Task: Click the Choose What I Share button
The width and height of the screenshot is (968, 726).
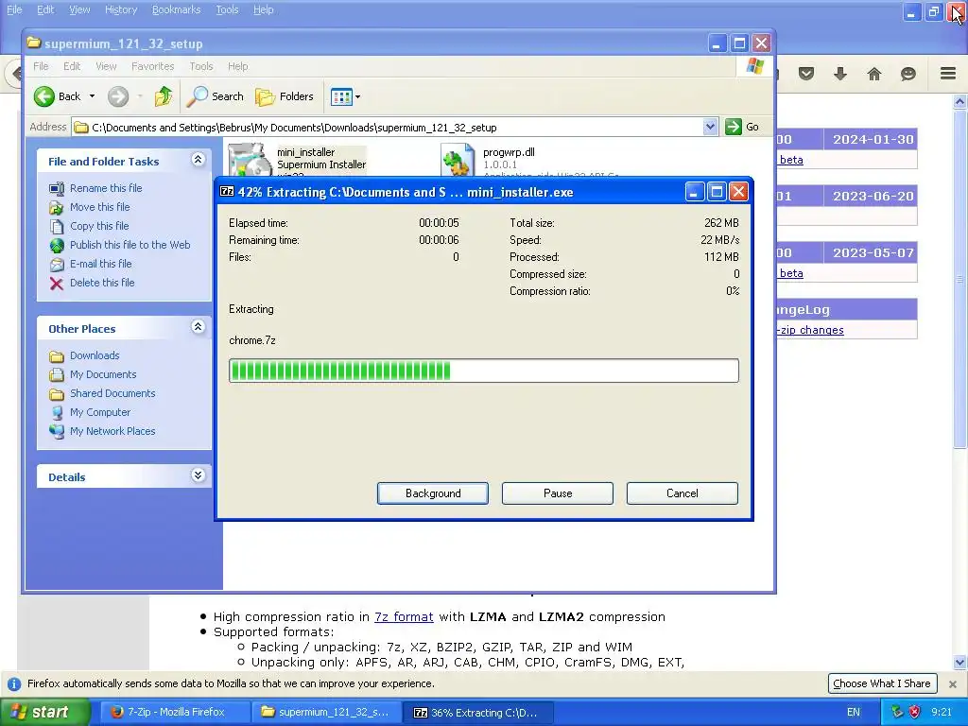Action: tap(882, 683)
